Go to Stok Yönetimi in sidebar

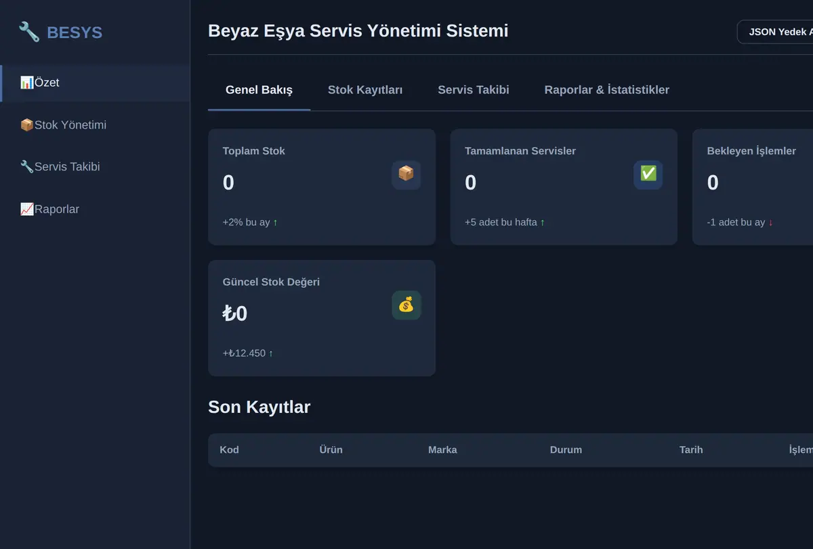tap(95, 125)
